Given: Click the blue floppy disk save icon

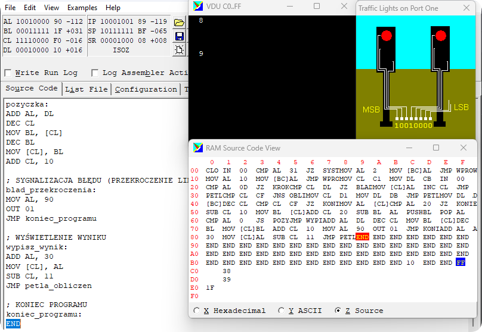Looking at the screenshot, I should point(179,36).
